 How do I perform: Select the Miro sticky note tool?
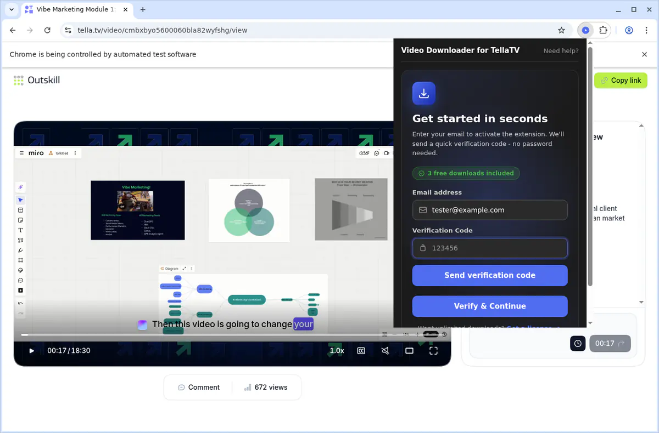point(21,220)
